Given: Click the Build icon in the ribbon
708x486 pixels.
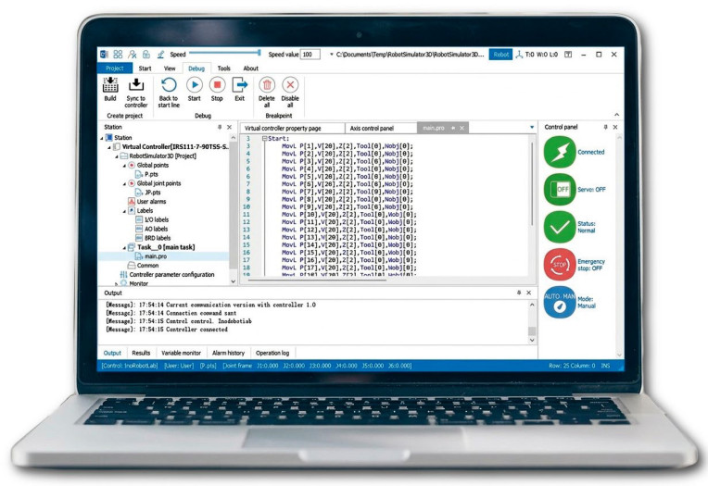Looking at the screenshot, I should click(x=110, y=84).
